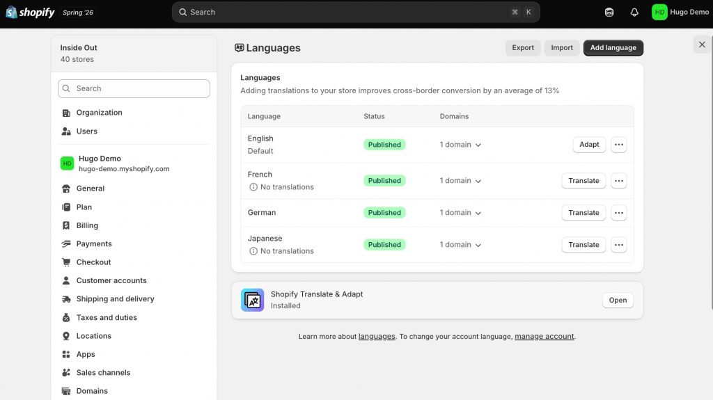Click the Spring '26 edition badge
The width and height of the screenshot is (713, 400).
pos(78,13)
